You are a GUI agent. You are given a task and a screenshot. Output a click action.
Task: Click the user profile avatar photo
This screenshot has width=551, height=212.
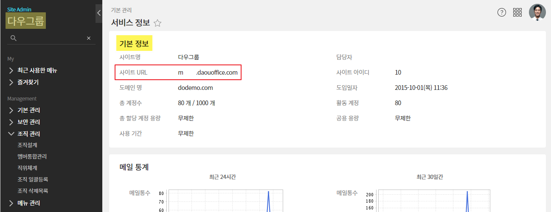point(537,12)
